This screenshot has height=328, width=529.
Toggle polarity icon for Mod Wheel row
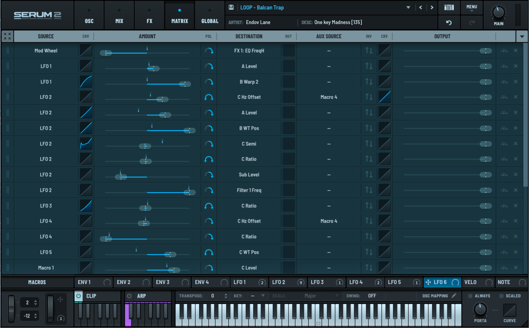[209, 51]
